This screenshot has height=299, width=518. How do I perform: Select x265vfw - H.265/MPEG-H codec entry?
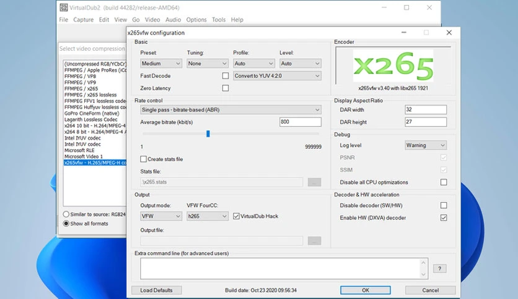95,162
